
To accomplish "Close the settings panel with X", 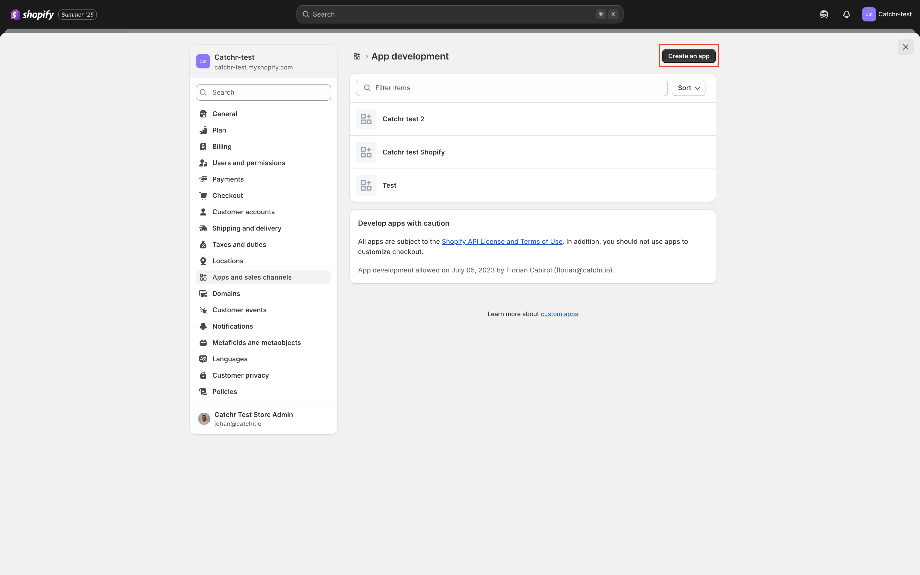I will click(x=905, y=47).
